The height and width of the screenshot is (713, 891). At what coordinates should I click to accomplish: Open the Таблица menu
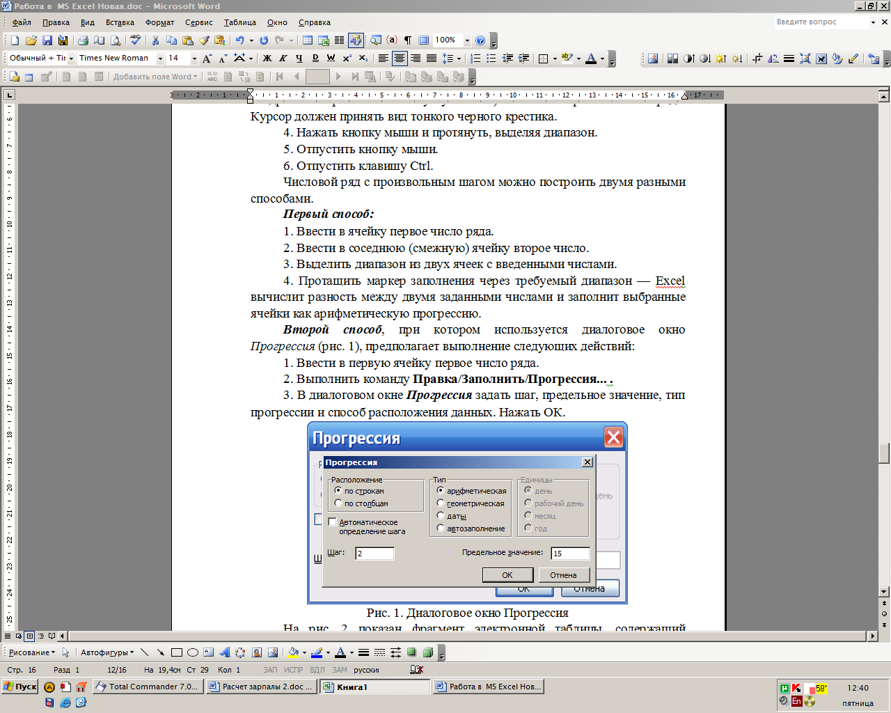point(240,22)
